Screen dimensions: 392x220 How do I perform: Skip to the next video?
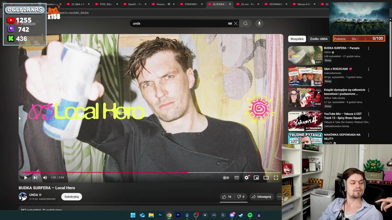[x=35, y=178]
